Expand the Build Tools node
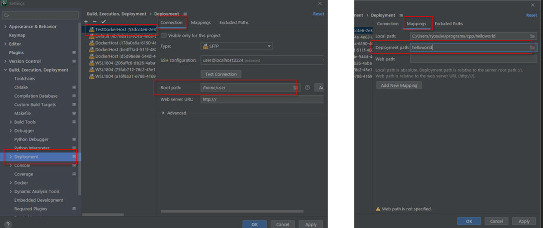The image size is (543, 228). [x=11, y=122]
